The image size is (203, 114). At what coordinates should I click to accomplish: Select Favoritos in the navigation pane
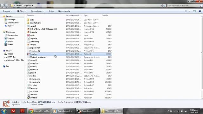point(10,16)
